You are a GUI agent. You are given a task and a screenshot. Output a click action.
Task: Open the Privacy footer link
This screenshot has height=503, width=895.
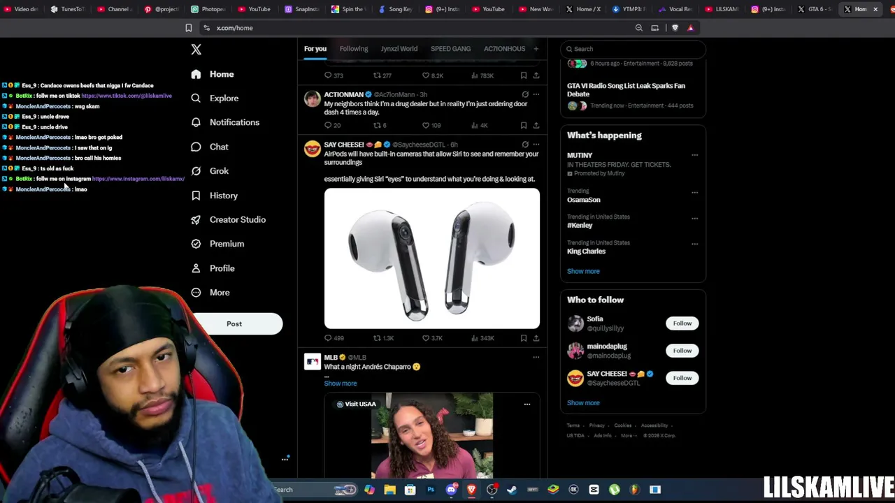[x=596, y=425]
